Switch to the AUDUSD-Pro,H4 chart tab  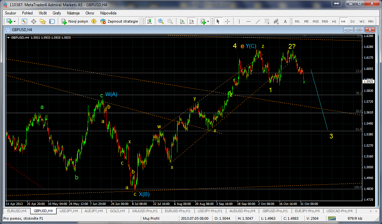point(242,211)
